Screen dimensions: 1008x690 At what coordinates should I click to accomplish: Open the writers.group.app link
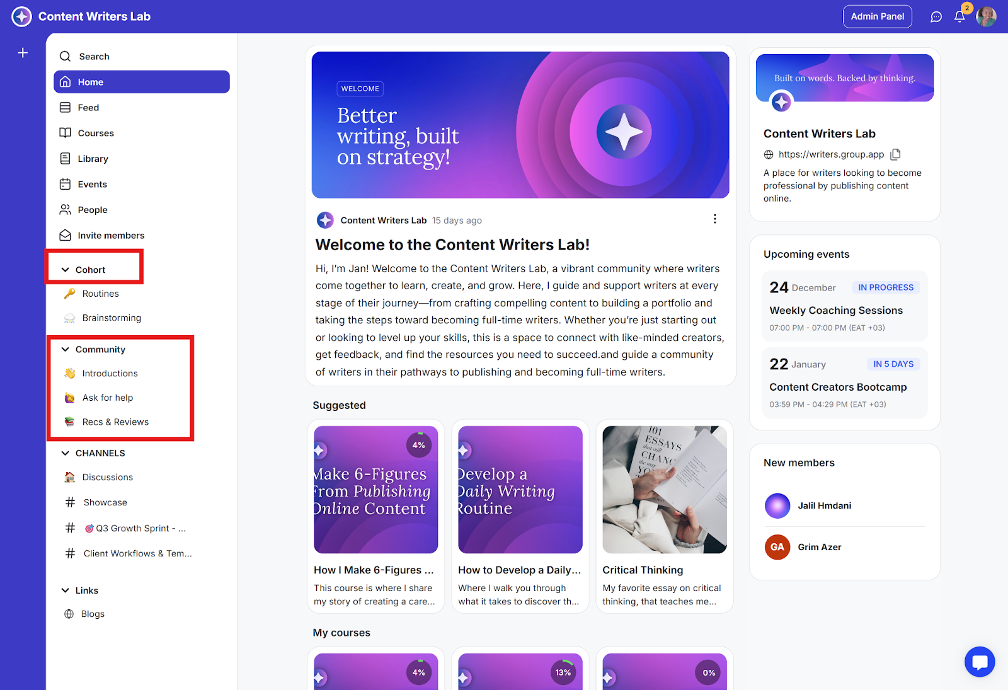tap(831, 154)
